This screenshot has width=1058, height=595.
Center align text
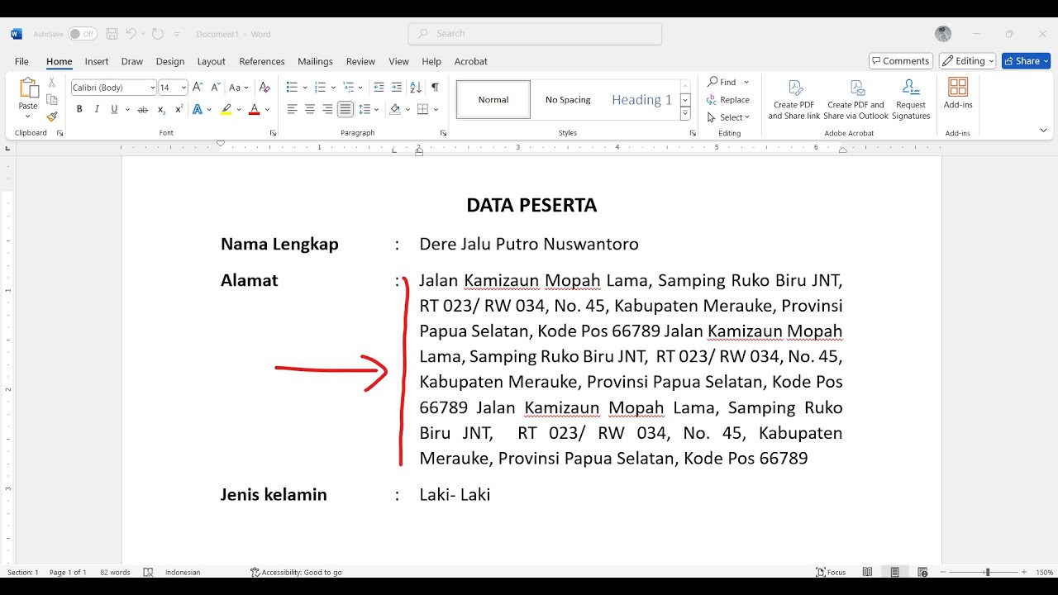[x=310, y=109]
